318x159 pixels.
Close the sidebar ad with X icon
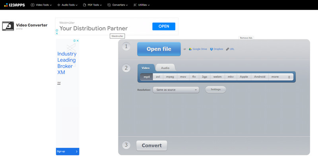(78, 41)
